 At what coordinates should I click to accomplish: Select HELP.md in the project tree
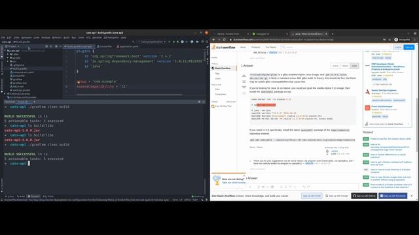point(18,87)
